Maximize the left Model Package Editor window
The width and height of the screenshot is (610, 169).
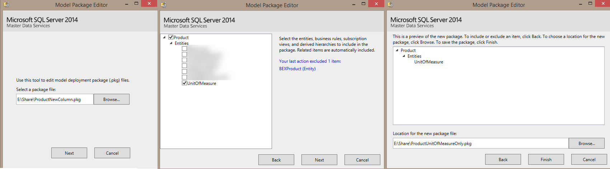[x=136, y=4]
